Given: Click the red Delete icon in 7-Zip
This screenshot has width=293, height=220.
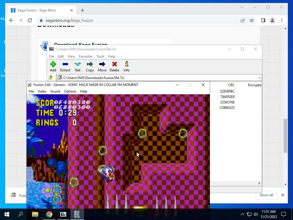Looking at the screenshot, I should pos(114,66).
